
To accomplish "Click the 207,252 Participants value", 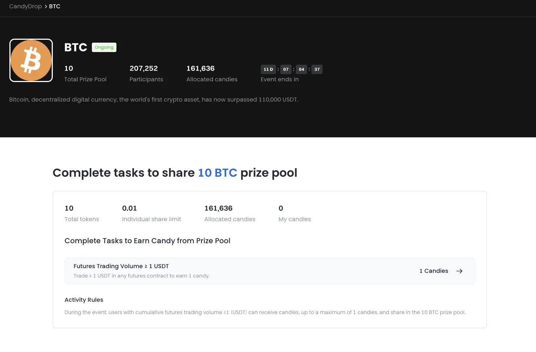I will coord(144,68).
